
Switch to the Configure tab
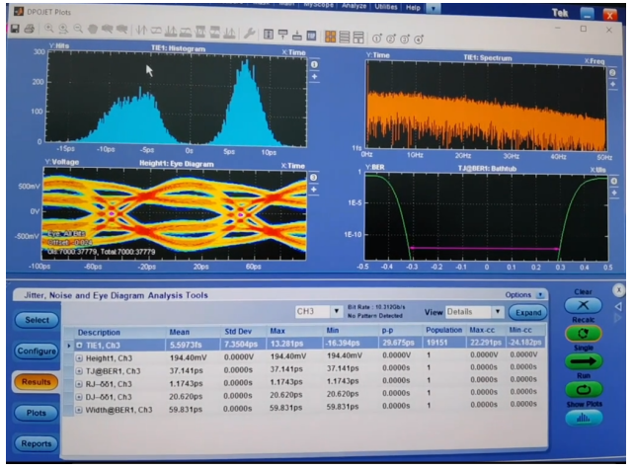tap(36, 351)
